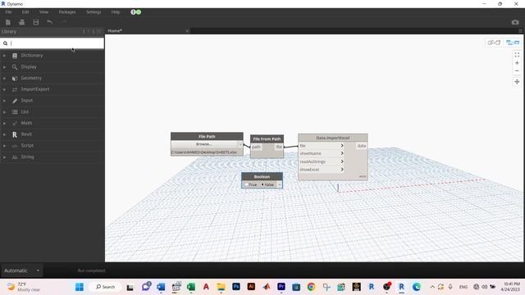This screenshot has height=295, width=525.
Task: Click the File Path node output port
Action: tap(240, 144)
